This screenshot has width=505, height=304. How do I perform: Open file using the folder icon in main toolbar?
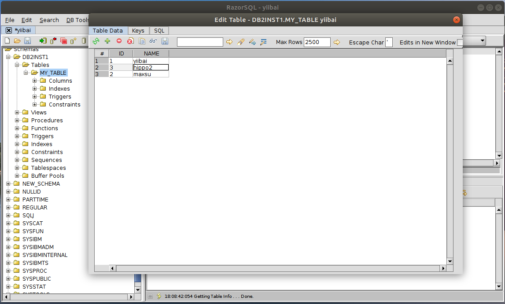17,41
